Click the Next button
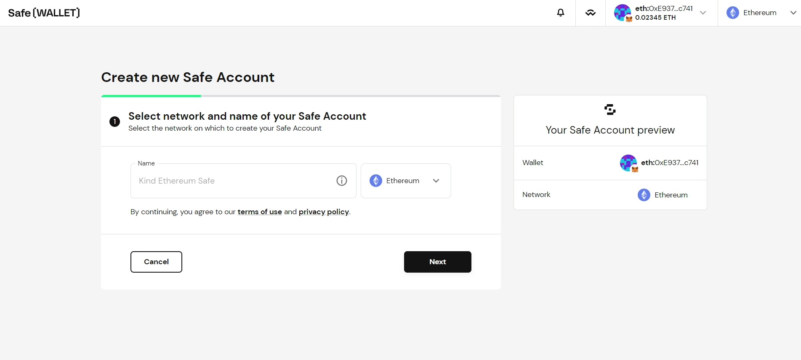This screenshot has width=801, height=360. tap(438, 262)
